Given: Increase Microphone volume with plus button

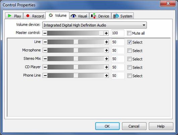Looking at the screenshot, I should click(x=107, y=50).
